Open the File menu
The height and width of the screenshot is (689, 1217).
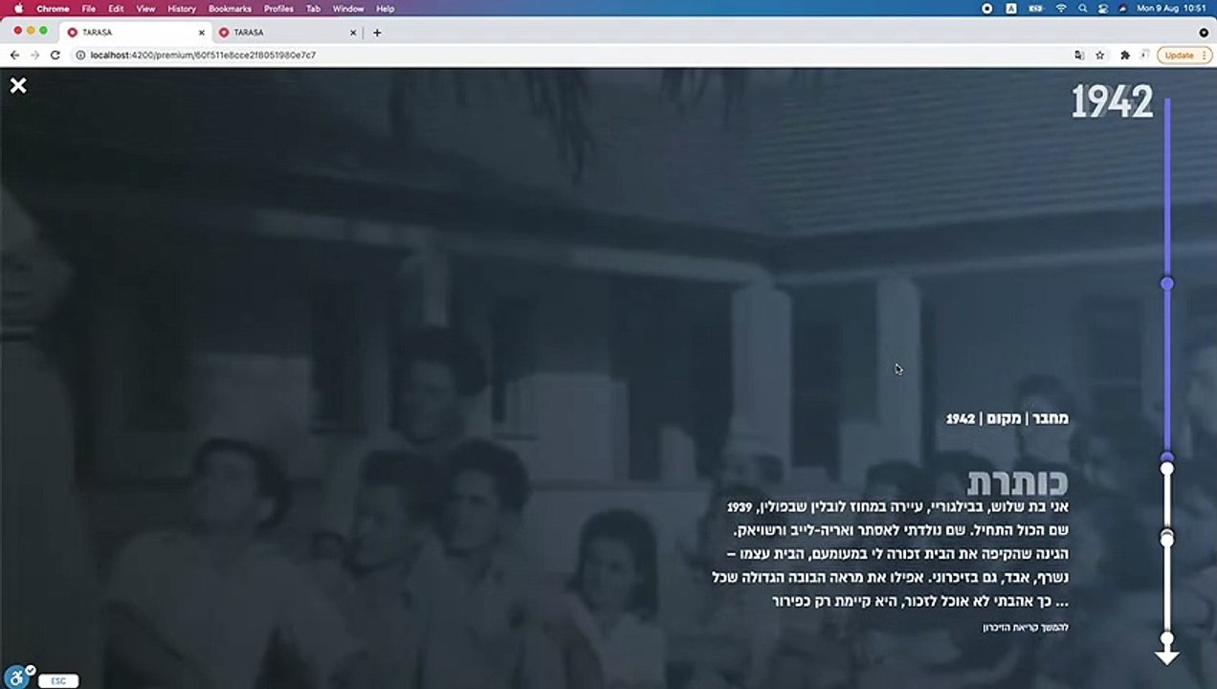coord(88,9)
